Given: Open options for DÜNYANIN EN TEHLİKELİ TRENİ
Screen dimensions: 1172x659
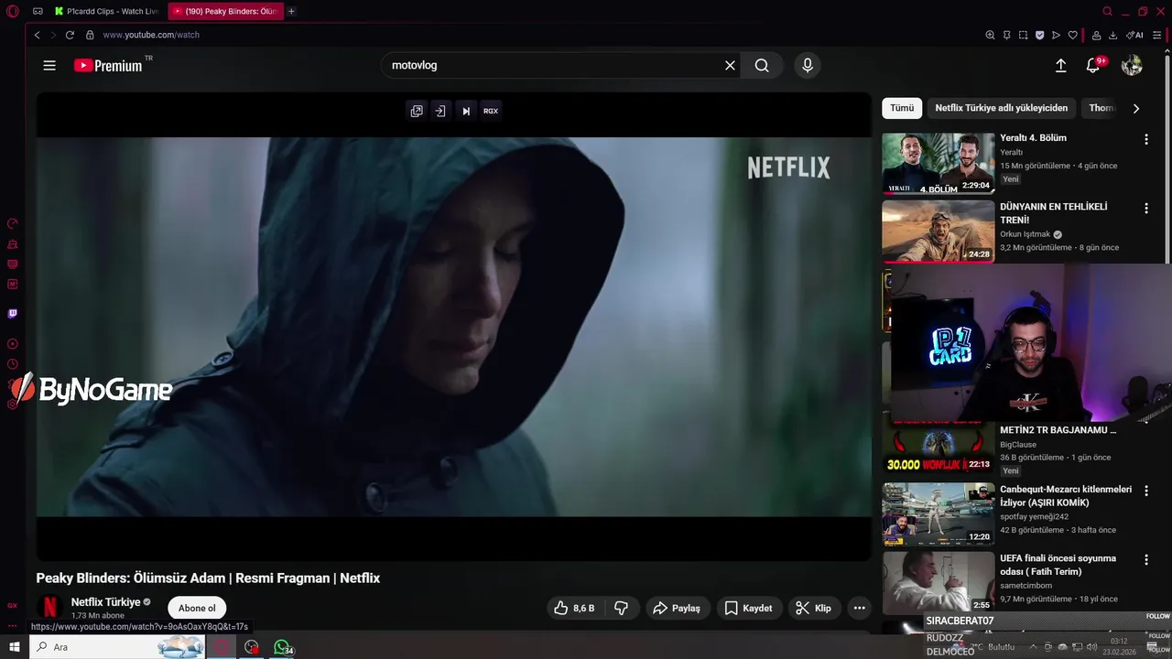Looking at the screenshot, I should click(1145, 208).
